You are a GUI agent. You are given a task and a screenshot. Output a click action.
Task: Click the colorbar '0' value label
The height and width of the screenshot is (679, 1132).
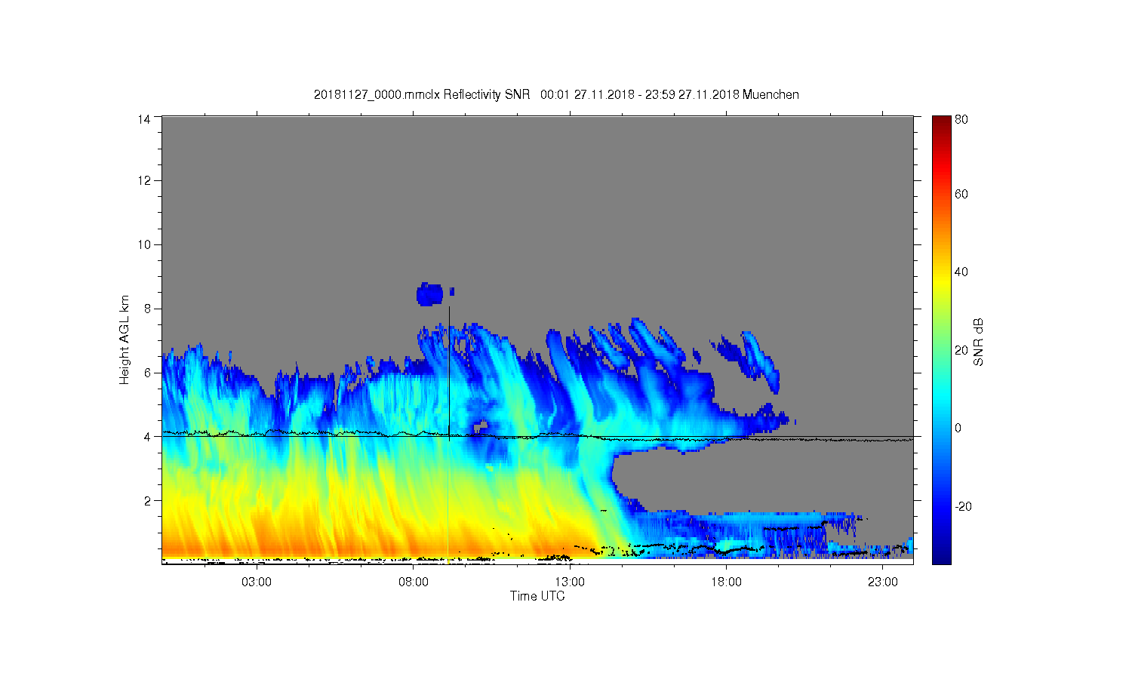coord(958,428)
